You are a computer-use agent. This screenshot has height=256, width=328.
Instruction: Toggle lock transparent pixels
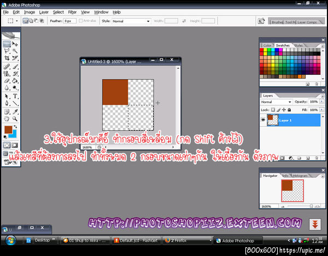[x=273, y=110]
